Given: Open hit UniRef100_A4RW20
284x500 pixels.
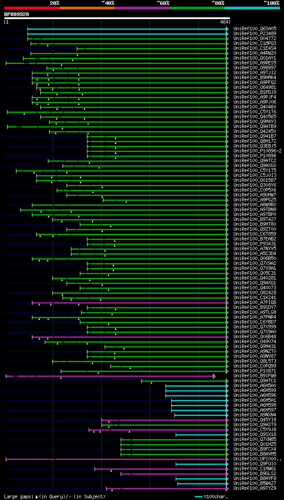Looking at the screenshot, I should pos(255,53).
